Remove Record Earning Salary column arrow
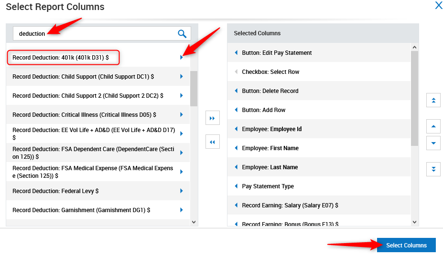The width and height of the screenshot is (443, 256). coord(236,205)
